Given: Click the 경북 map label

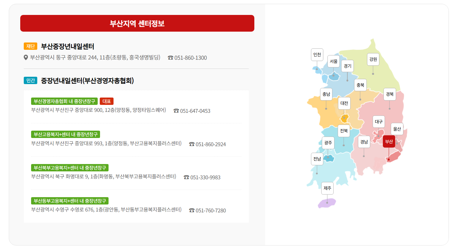Looking at the screenshot, I should 390,94.
